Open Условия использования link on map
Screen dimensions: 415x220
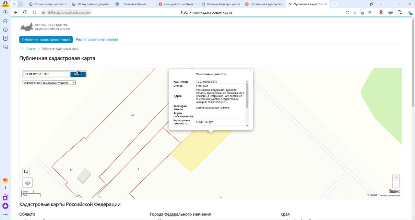[x=389, y=195]
